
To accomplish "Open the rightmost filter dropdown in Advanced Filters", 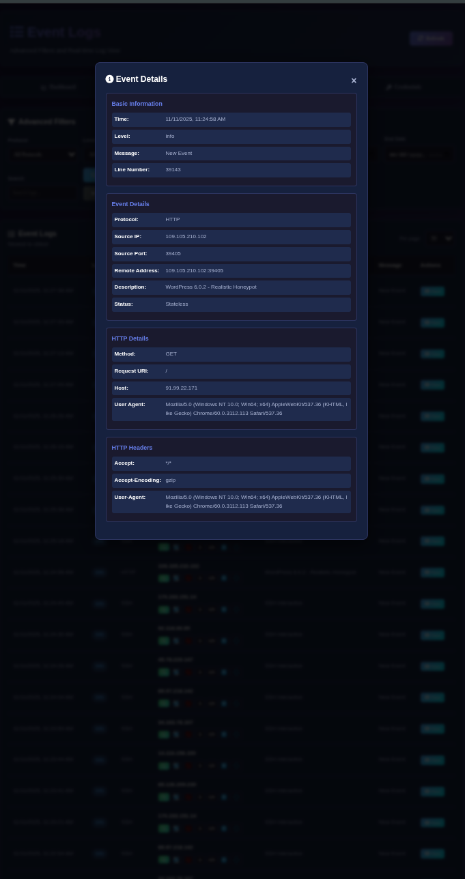I will tap(415, 155).
